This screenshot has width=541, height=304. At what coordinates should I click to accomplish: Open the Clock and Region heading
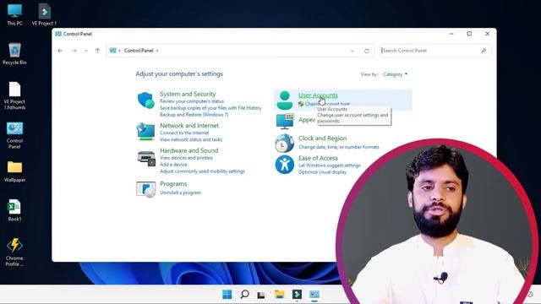322,138
